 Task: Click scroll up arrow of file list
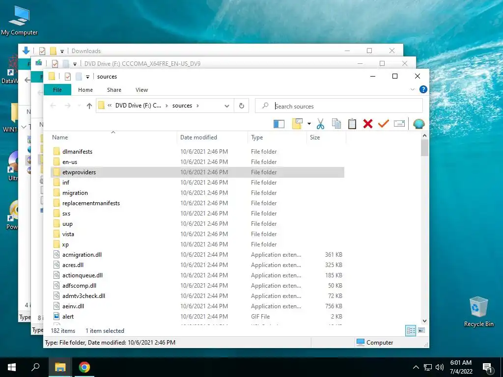tap(424, 135)
